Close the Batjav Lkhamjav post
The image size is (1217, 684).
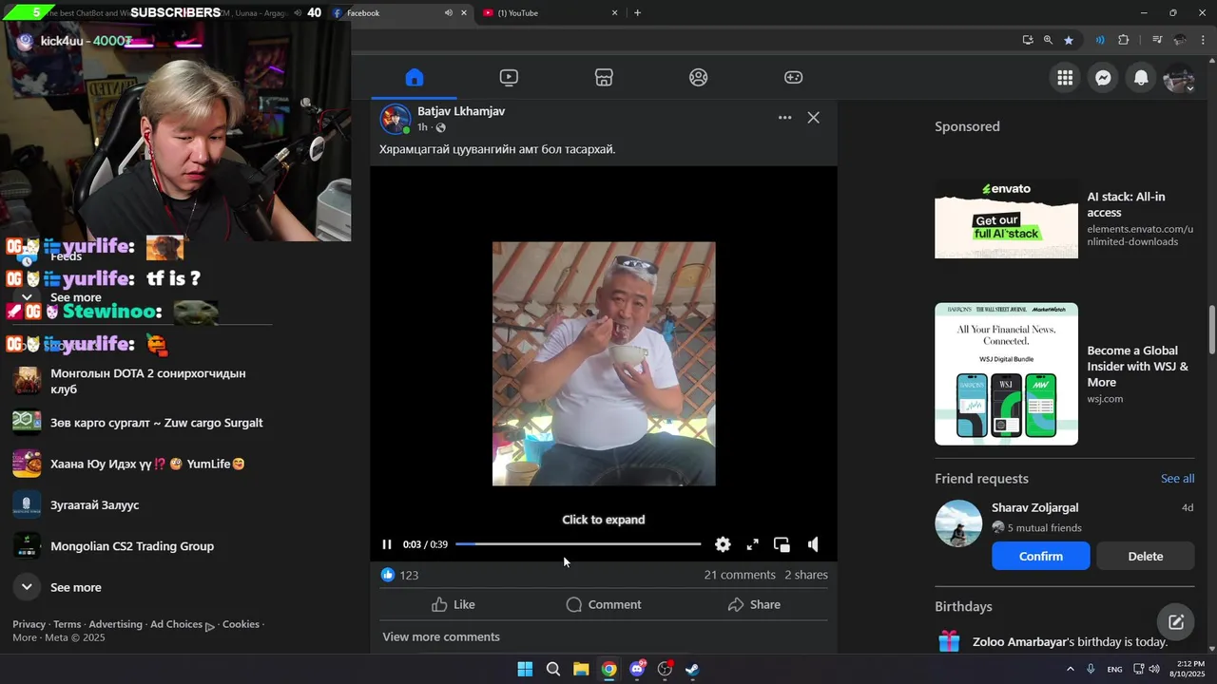pyautogui.click(x=813, y=118)
